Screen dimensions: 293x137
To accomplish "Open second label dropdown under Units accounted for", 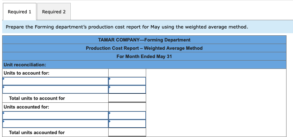I will (x=55, y=124).
